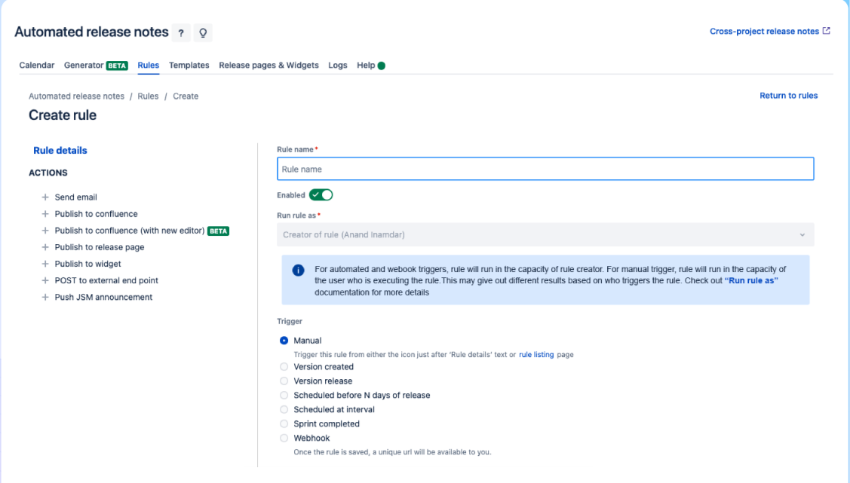Viewport: 850px width, 483px height.
Task: Open the Run rule as dropdown
Action: tap(545, 234)
